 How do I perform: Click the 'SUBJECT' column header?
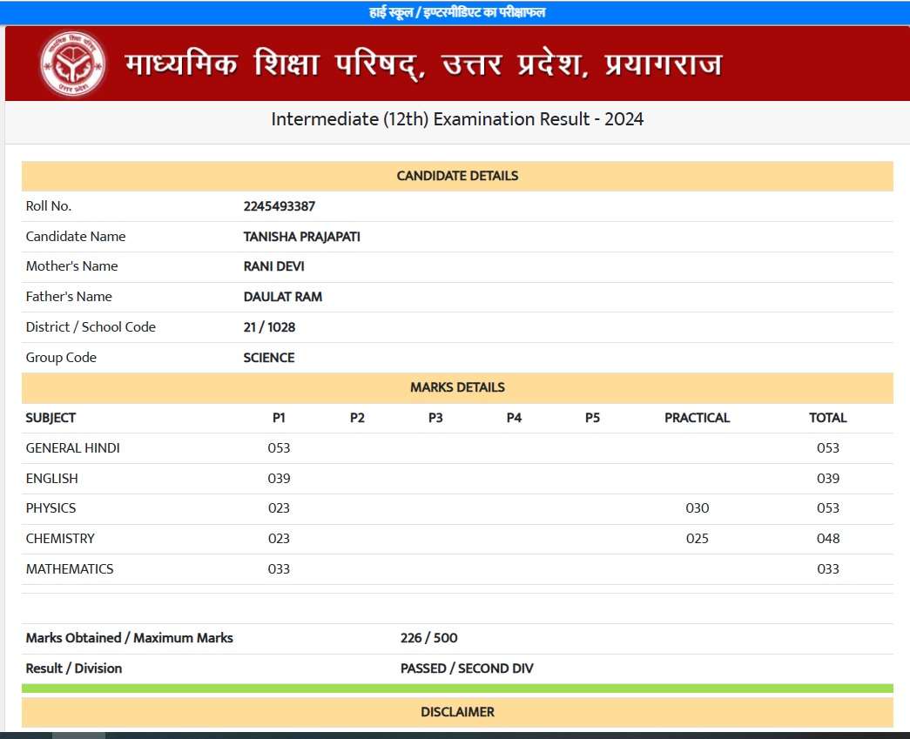coord(51,418)
